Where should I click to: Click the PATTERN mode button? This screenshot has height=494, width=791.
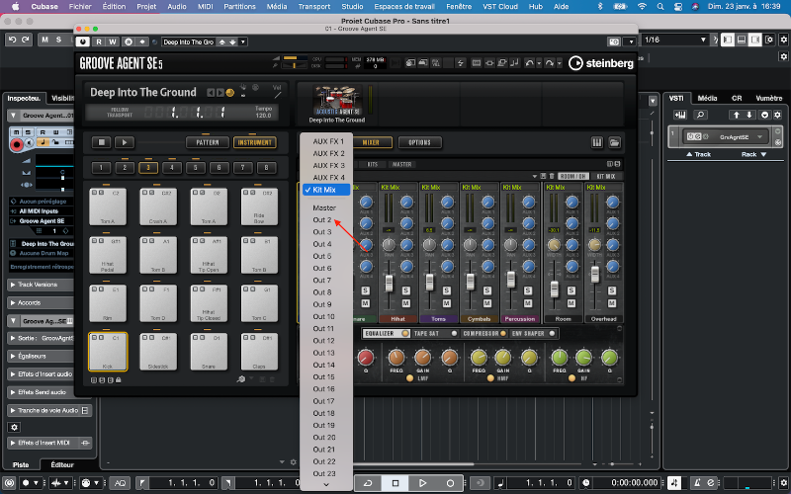(x=208, y=142)
